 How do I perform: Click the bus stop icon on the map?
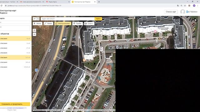[36, 70]
